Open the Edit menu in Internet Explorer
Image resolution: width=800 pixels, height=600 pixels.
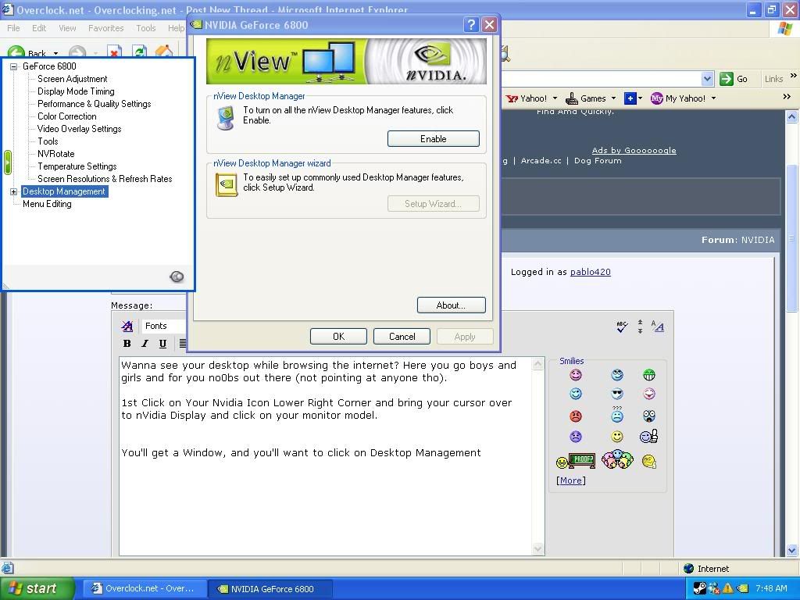[x=39, y=28]
